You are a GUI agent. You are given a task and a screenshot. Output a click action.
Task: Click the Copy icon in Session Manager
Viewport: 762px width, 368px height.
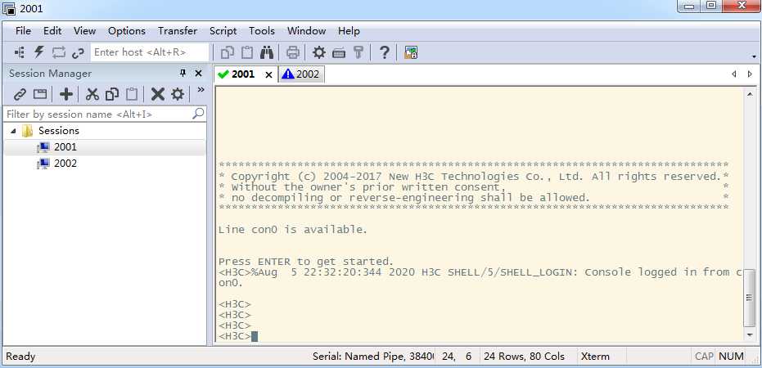[x=112, y=94]
